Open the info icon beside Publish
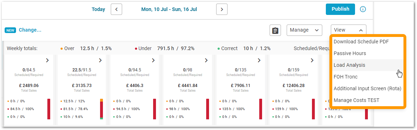The image size is (417, 130). point(363,9)
